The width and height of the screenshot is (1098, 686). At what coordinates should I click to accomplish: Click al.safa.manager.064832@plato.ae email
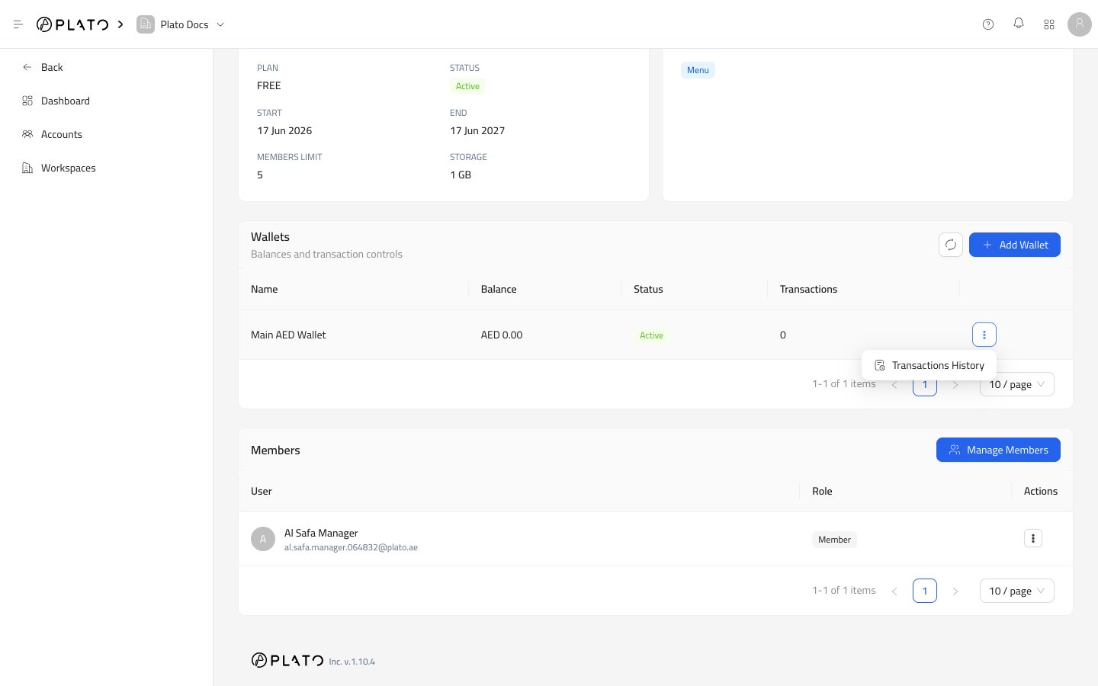(x=351, y=547)
